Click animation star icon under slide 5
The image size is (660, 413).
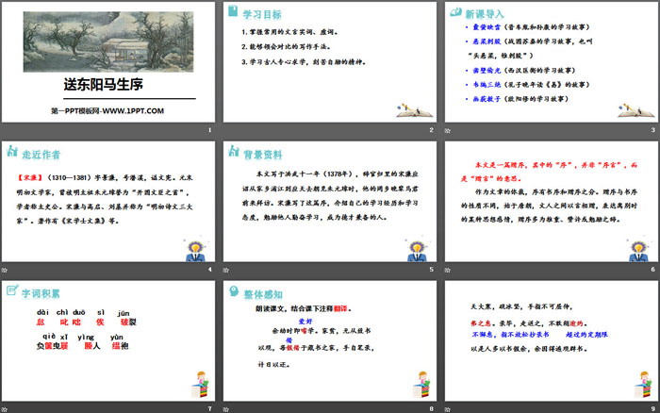226,270
